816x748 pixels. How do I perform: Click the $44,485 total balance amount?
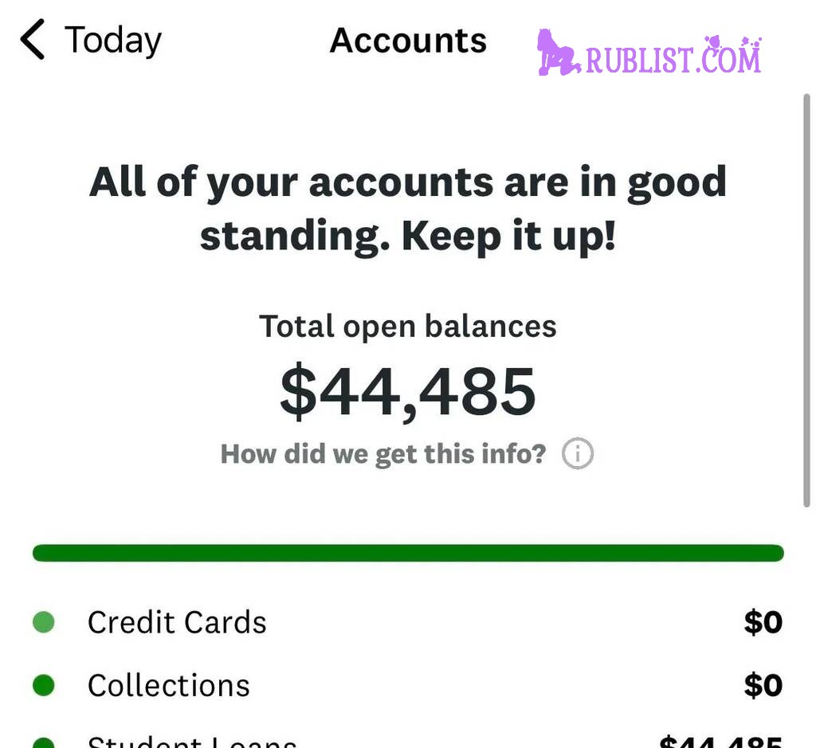pyautogui.click(x=408, y=392)
